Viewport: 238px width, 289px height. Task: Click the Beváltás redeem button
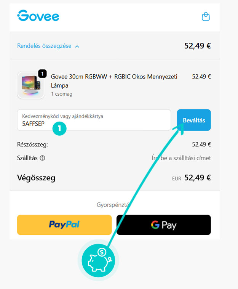tap(194, 120)
